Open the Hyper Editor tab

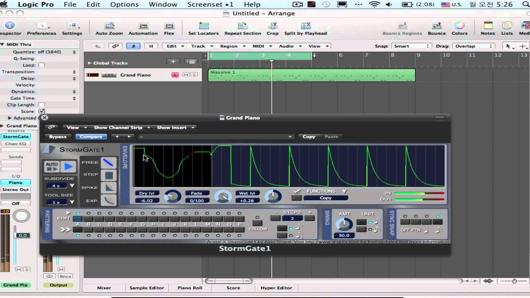276,288
